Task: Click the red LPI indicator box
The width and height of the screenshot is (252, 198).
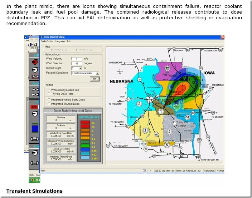Action: click(x=34, y=107)
